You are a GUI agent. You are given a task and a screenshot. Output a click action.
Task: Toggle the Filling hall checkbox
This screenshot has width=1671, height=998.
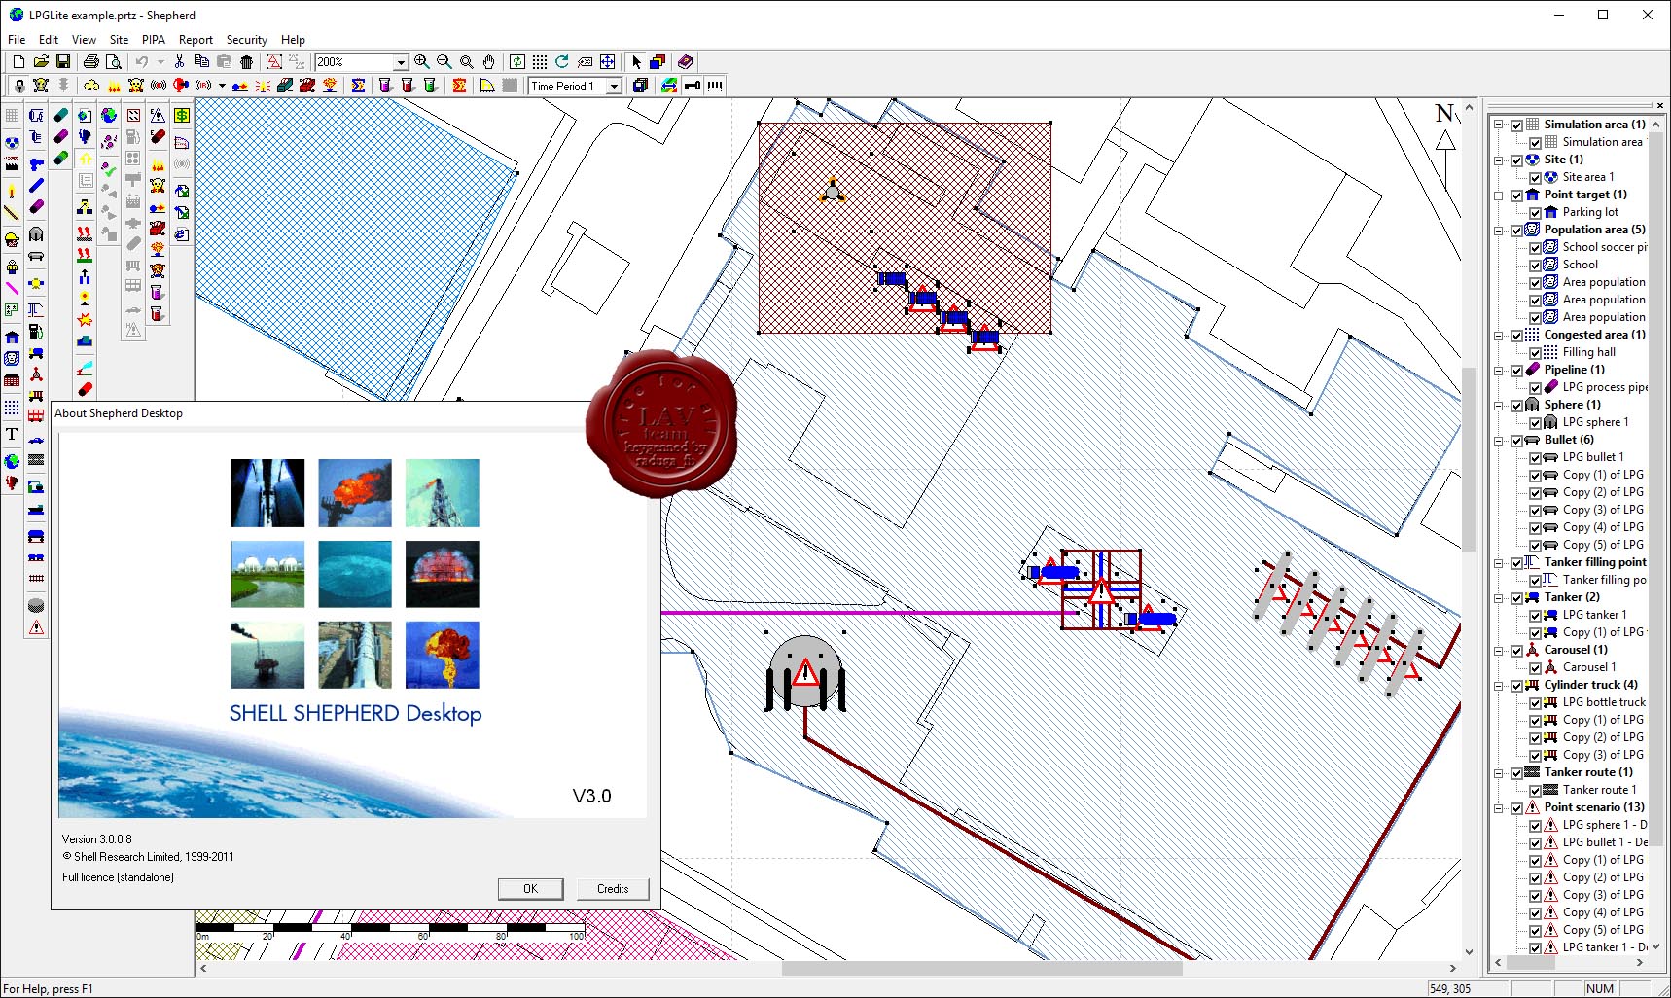point(1535,352)
